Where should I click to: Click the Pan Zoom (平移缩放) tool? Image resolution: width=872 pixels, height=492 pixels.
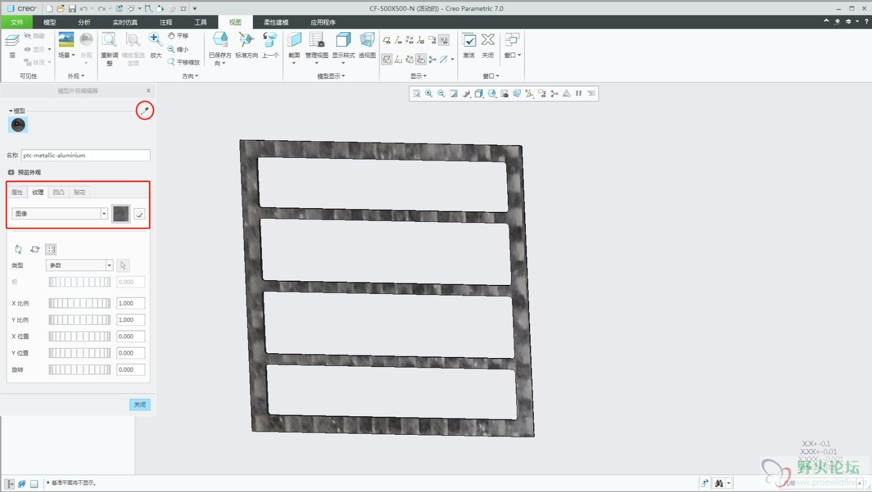pyautogui.click(x=184, y=62)
